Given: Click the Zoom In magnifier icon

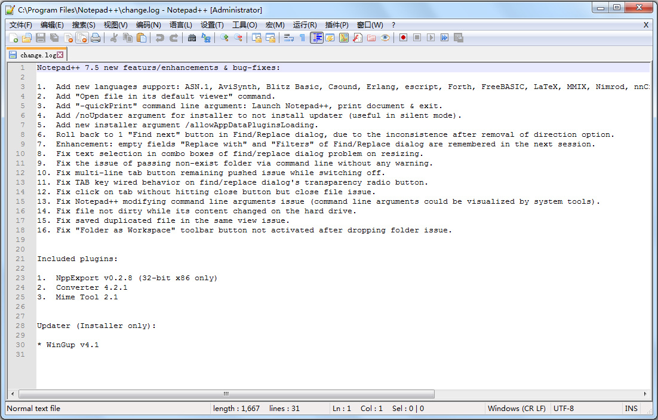Looking at the screenshot, I should 226,37.
